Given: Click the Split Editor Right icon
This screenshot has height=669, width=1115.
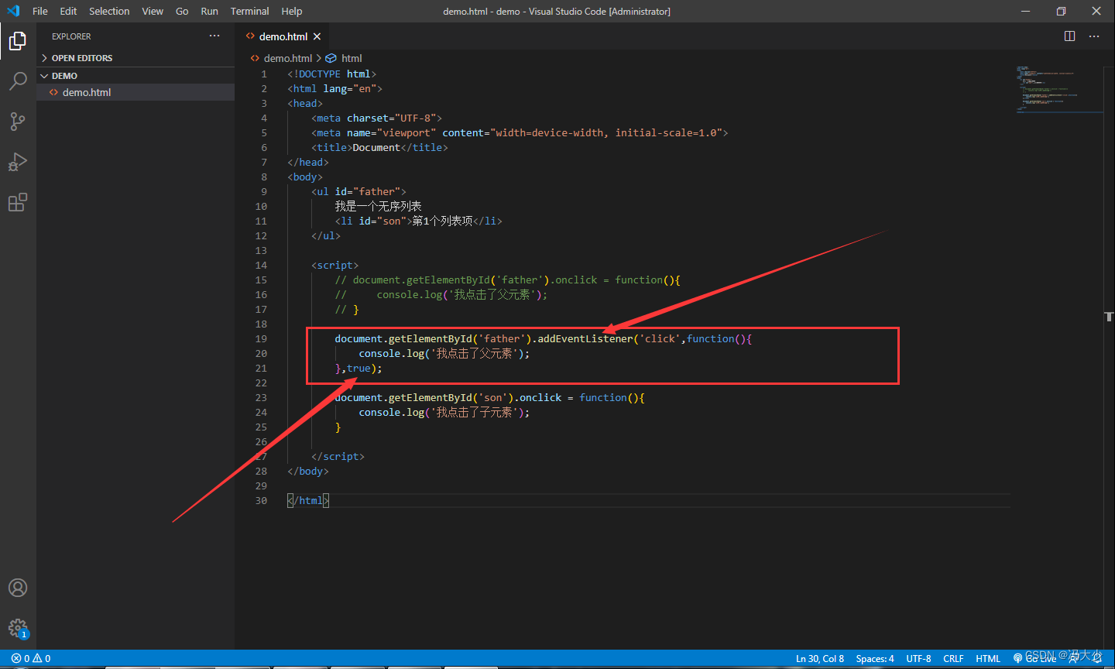Looking at the screenshot, I should click(x=1069, y=36).
